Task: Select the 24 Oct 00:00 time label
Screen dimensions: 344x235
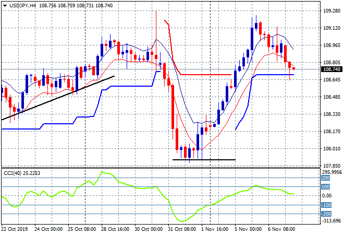Action: pyautogui.click(x=48, y=229)
